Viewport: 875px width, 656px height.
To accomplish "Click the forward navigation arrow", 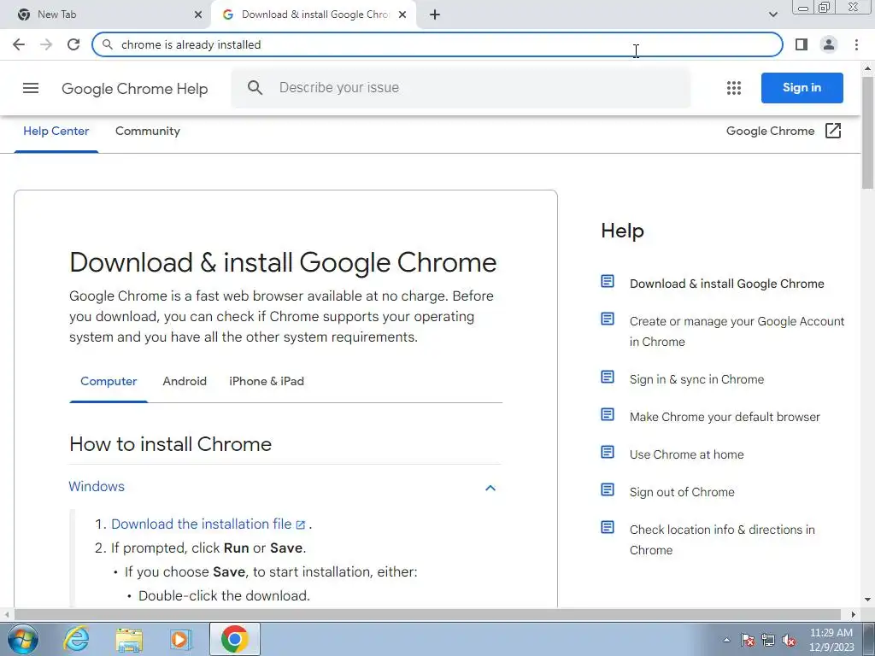I will click(x=46, y=44).
